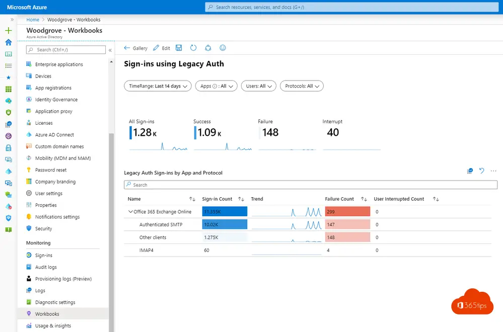503x332 pixels.
Task: Open the Users: All dropdown
Action: click(x=259, y=86)
